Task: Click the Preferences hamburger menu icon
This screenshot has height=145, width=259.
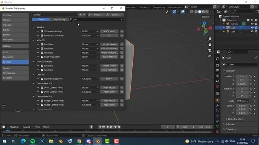Action: [x=3, y=106]
